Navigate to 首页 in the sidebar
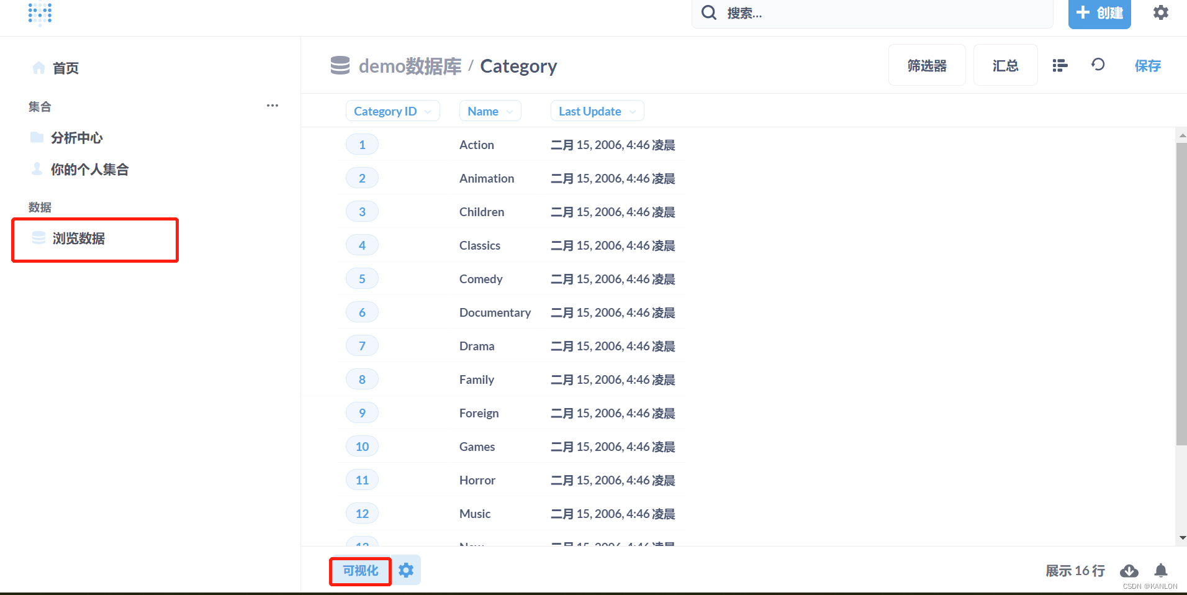Viewport: 1187px width, 595px height. tap(65, 68)
